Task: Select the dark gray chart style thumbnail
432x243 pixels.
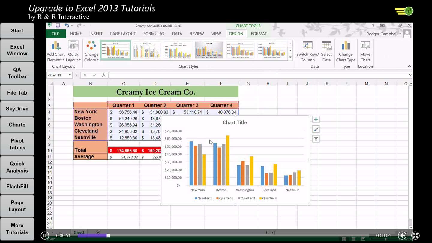Action: [x=209, y=50]
